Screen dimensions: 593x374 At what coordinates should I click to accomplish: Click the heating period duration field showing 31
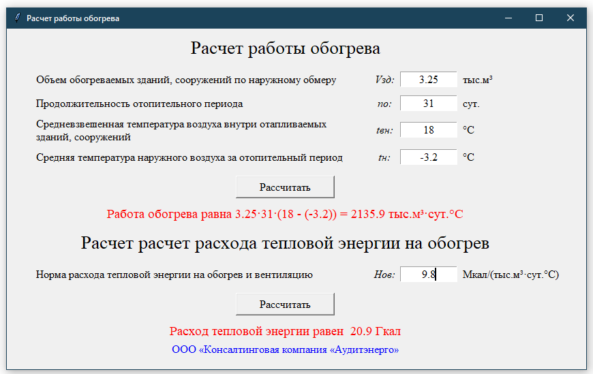428,104
